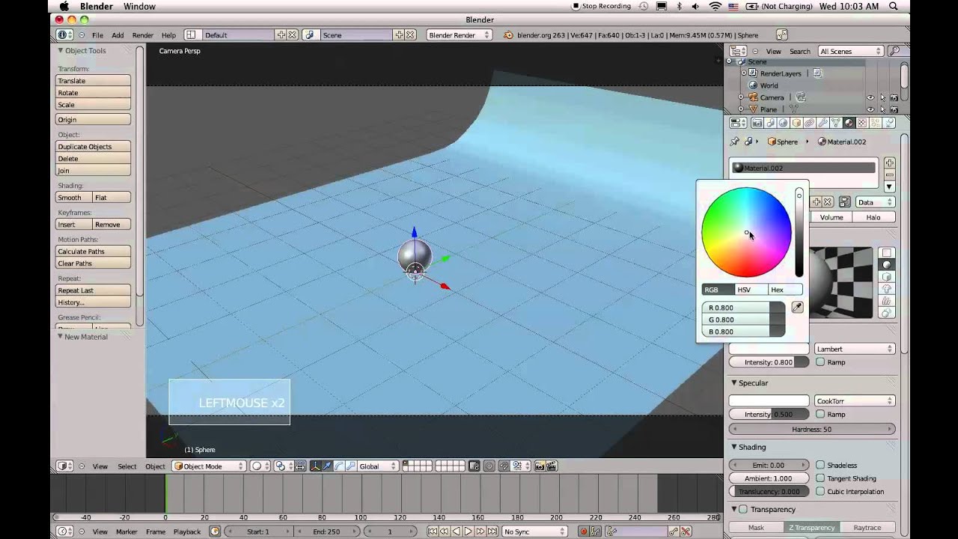Open the Particles properties icon
Image resolution: width=958 pixels, height=539 pixels.
[875, 123]
